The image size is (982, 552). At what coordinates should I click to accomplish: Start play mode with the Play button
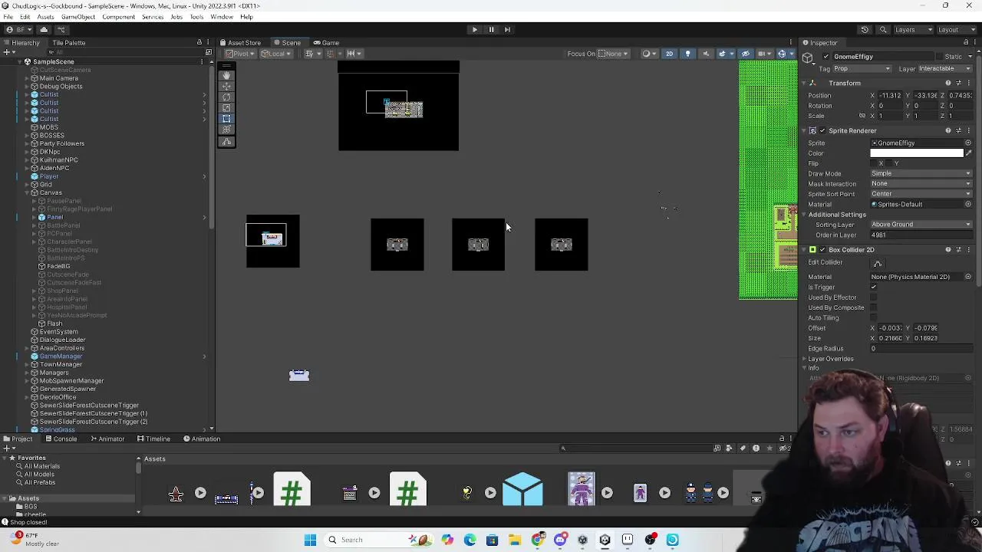point(474,30)
